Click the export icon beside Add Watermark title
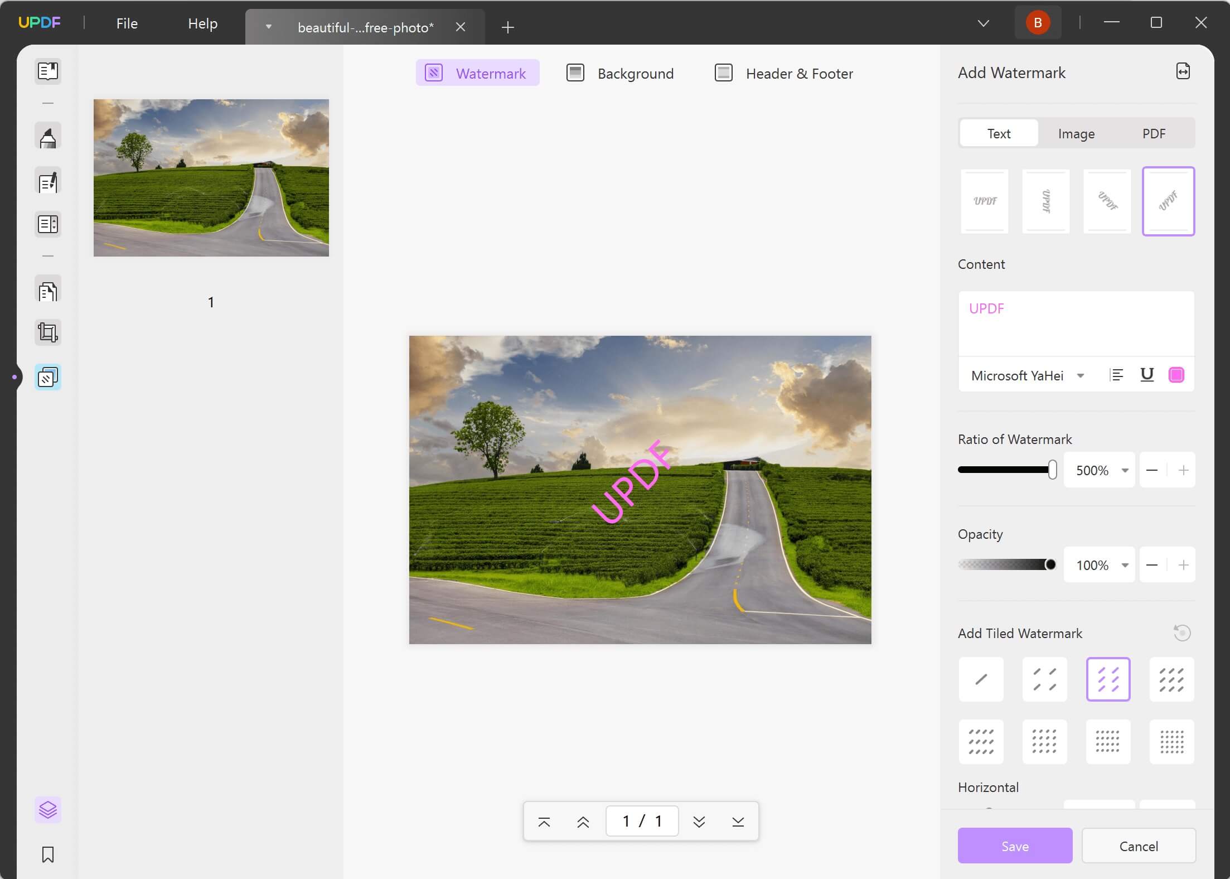This screenshot has width=1230, height=879. pyautogui.click(x=1183, y=71)
